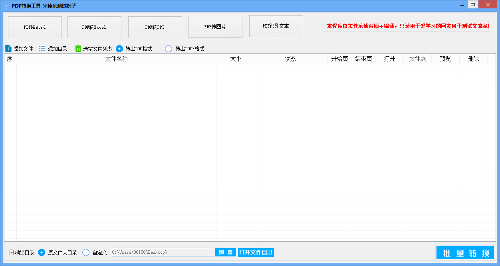Close the PDF转换工具 window
500x266 pixels.
[488, 5]
